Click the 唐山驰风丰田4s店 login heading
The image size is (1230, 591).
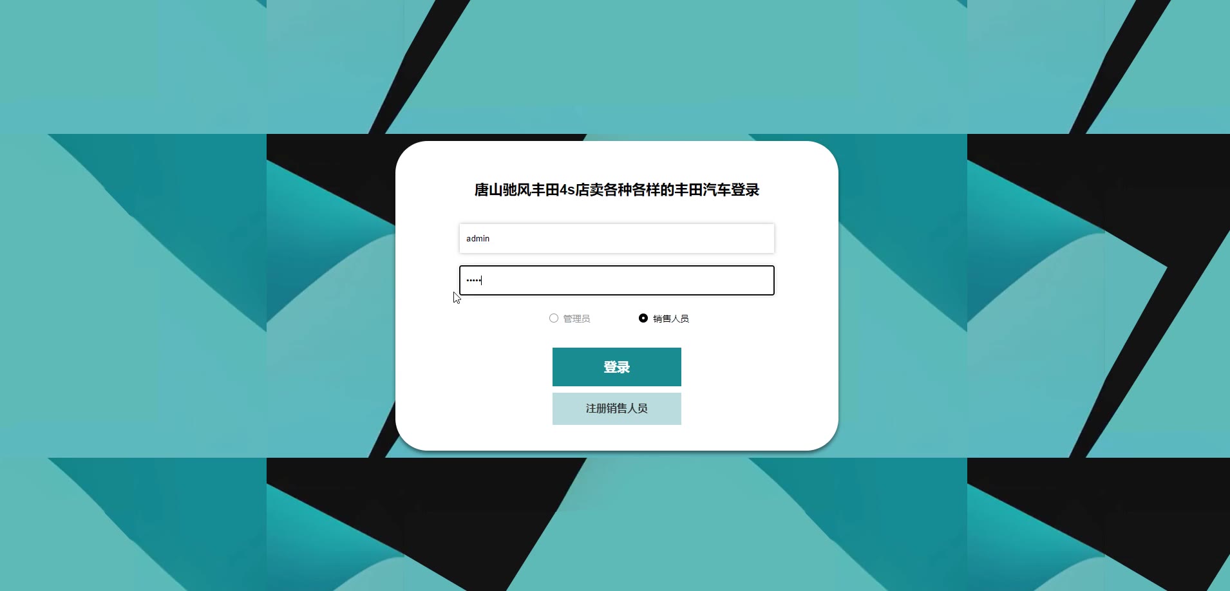617,190
